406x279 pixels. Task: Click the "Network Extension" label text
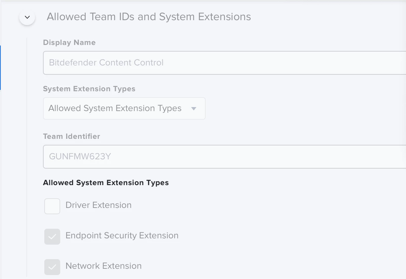(x=103, y=266)
